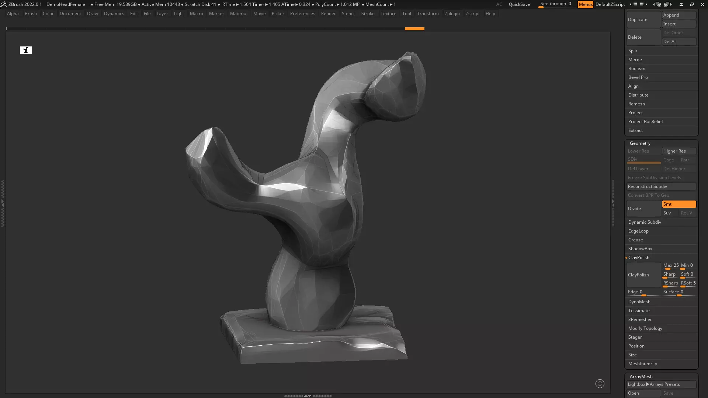Click the next UI layout icon

(x=668, y=4)
